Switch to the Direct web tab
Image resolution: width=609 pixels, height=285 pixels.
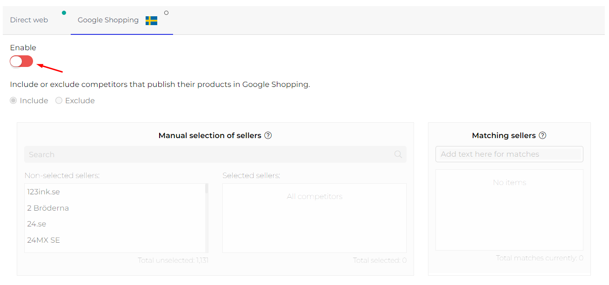(29, 20)
